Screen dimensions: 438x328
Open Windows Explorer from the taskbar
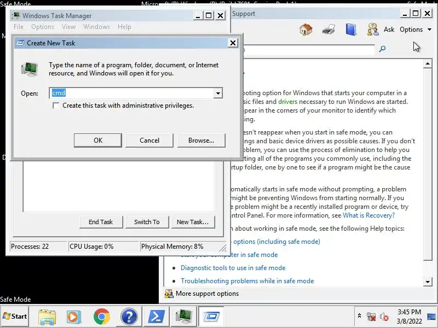[x=47, y=317]
